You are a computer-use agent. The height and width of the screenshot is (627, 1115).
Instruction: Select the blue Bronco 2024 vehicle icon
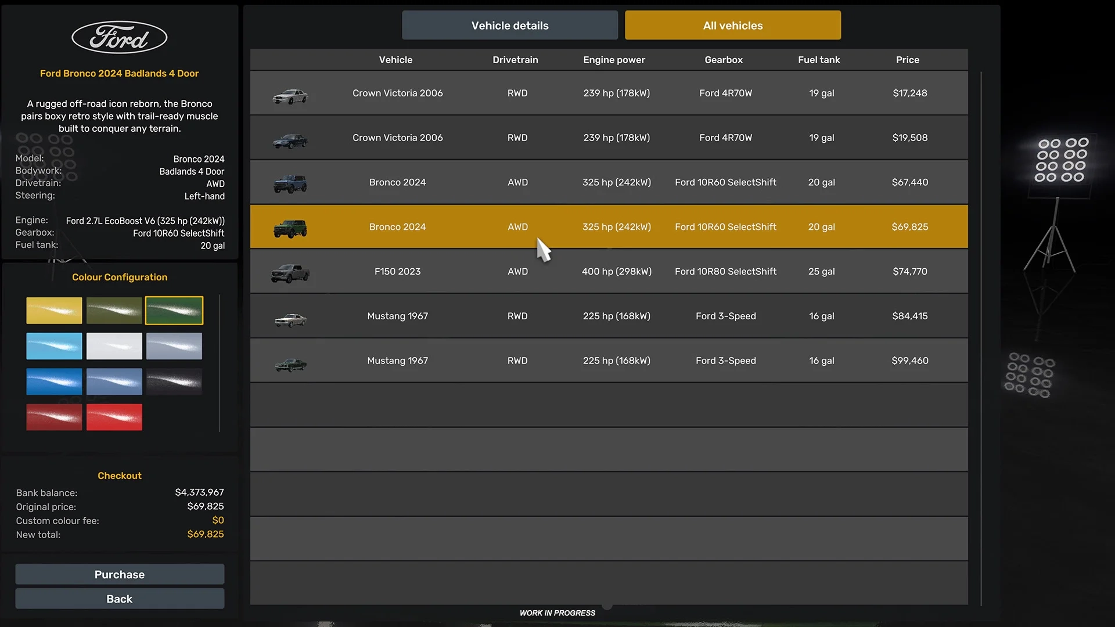click(x=290, y=184)
